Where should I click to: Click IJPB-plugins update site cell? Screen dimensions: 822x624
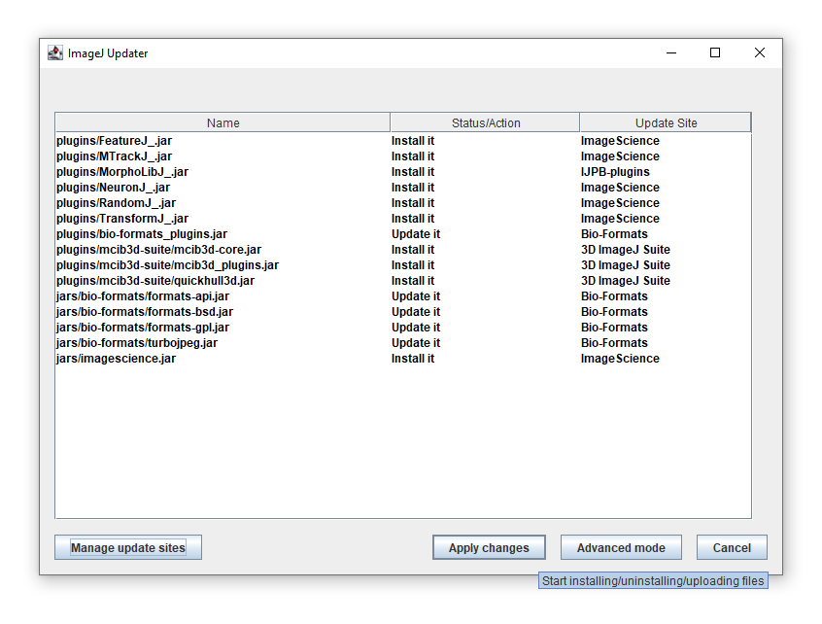[615, 172]
